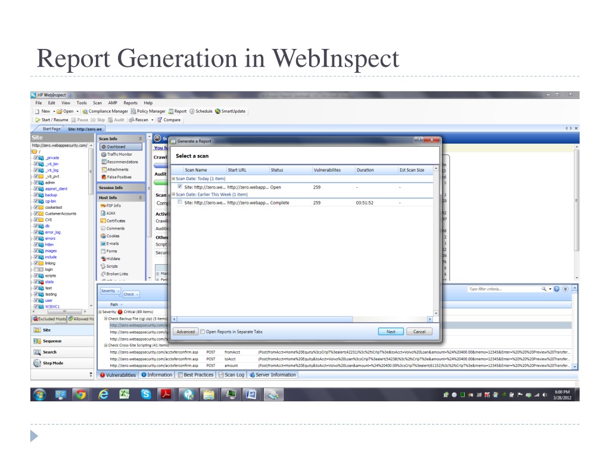Open Comments under Host Info

coord(113,228)
